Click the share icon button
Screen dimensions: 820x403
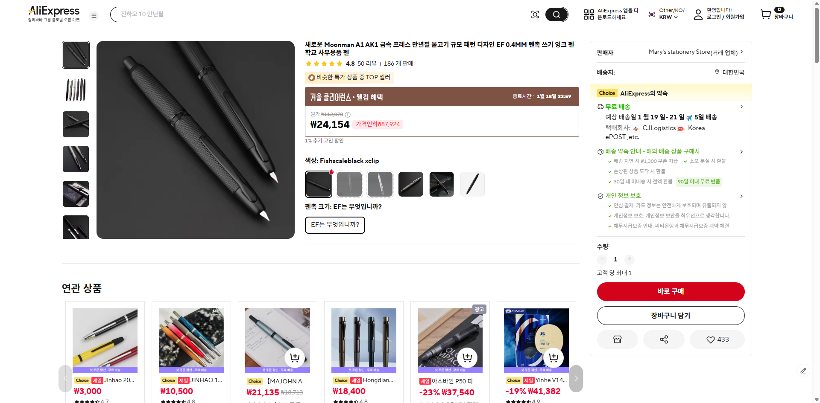point(664,339)
